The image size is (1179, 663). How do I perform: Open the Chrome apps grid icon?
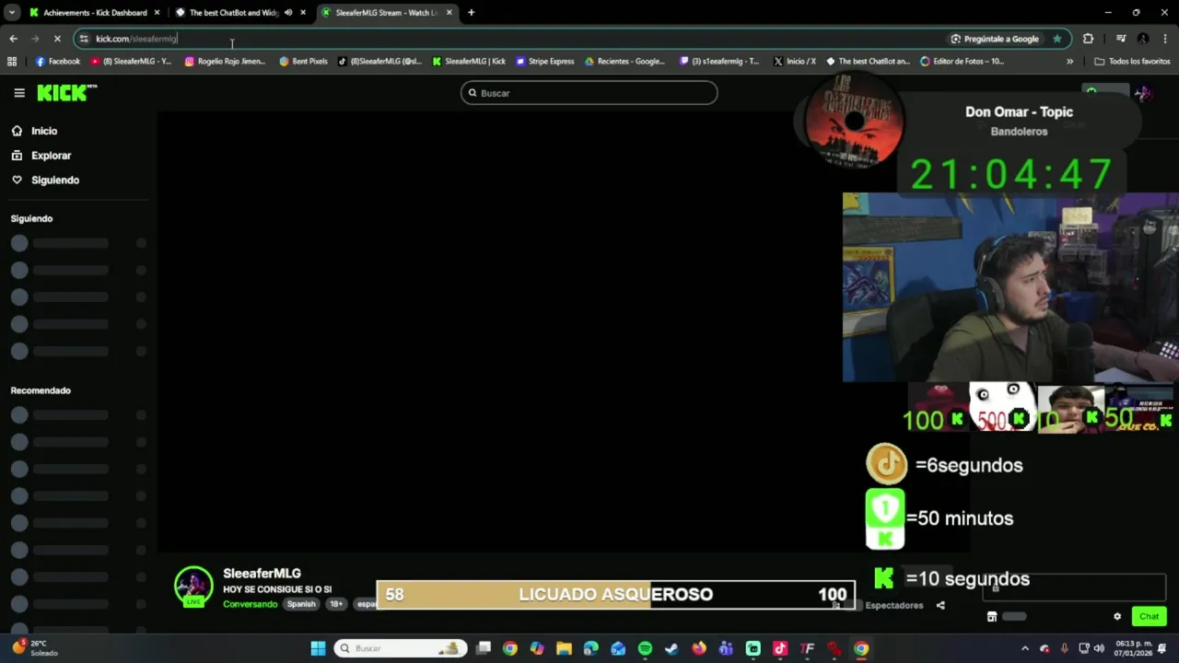12,62
